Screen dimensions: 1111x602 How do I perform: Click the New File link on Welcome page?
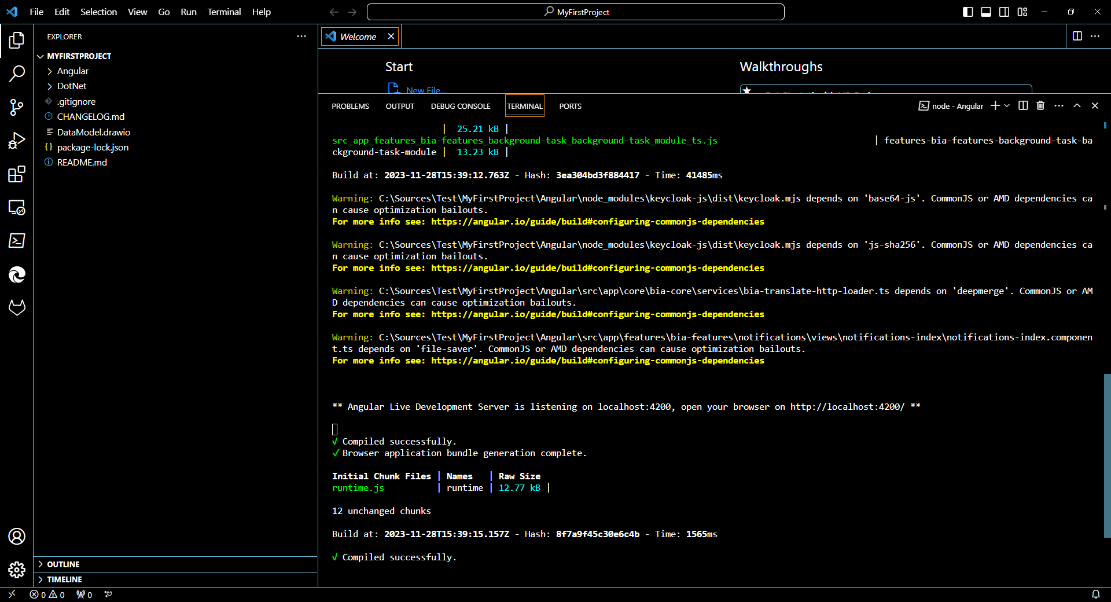(x=426, y=90)
